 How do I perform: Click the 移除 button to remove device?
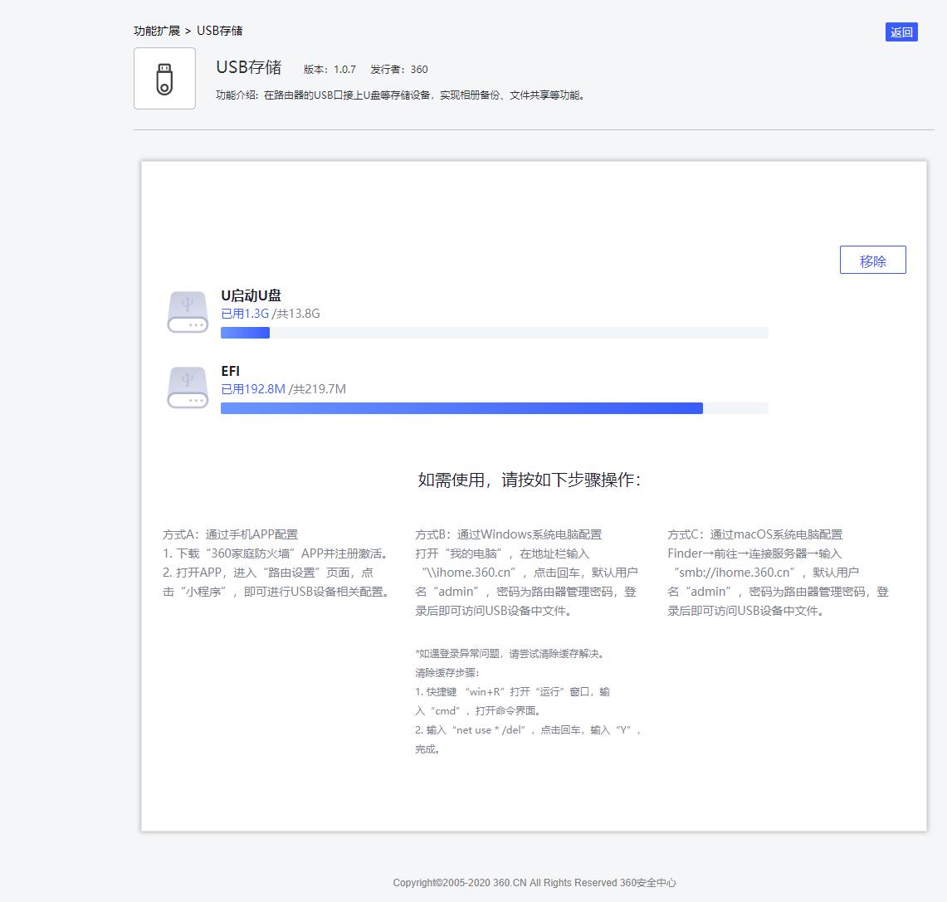pos(873,260)
